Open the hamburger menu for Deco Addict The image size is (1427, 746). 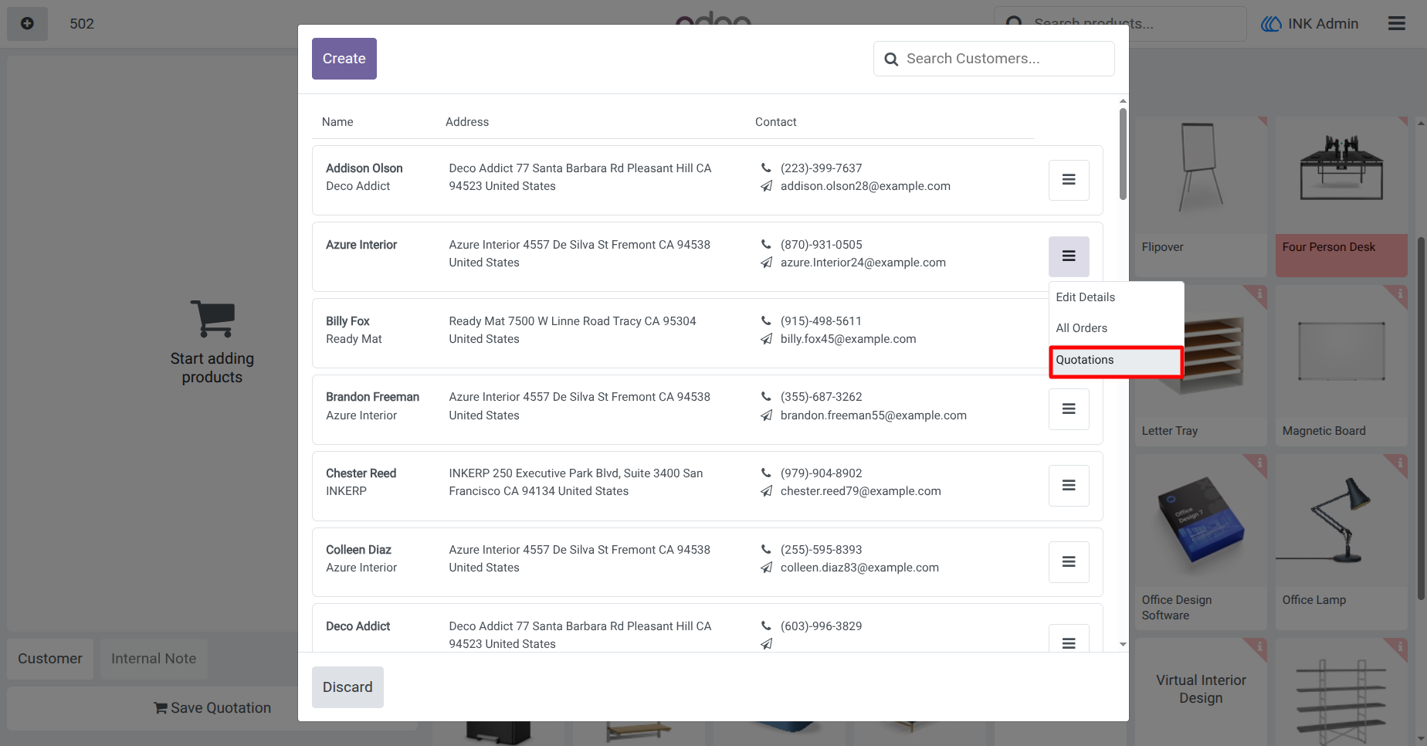tap(1069, 640)
